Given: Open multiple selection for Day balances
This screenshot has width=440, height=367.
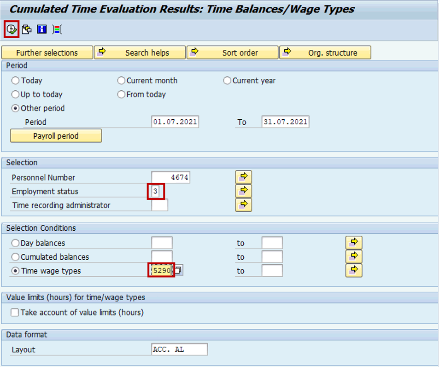Looking at the screenshot, I should click(354, 243).
